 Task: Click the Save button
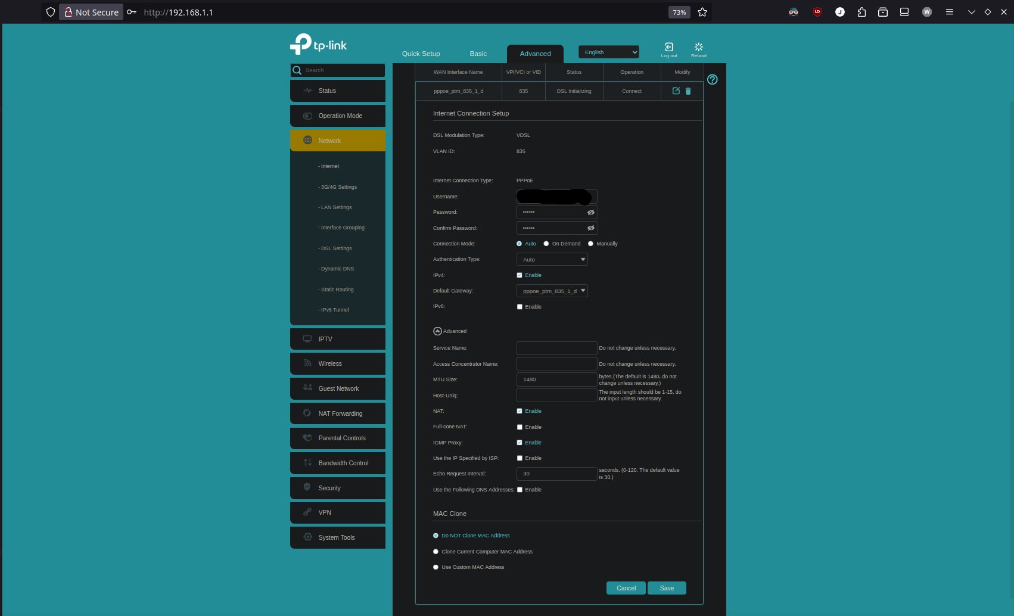point(667,588)
